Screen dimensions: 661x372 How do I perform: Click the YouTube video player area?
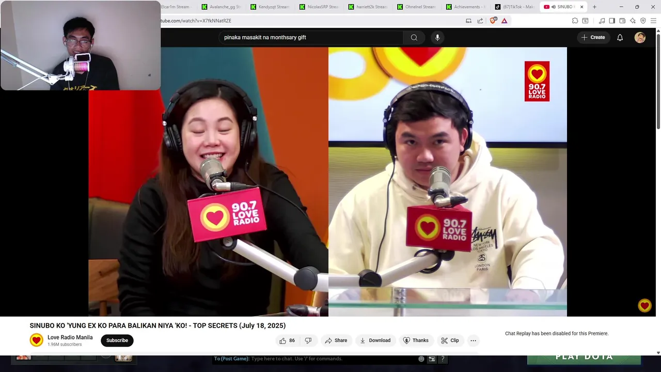(327, 182)
